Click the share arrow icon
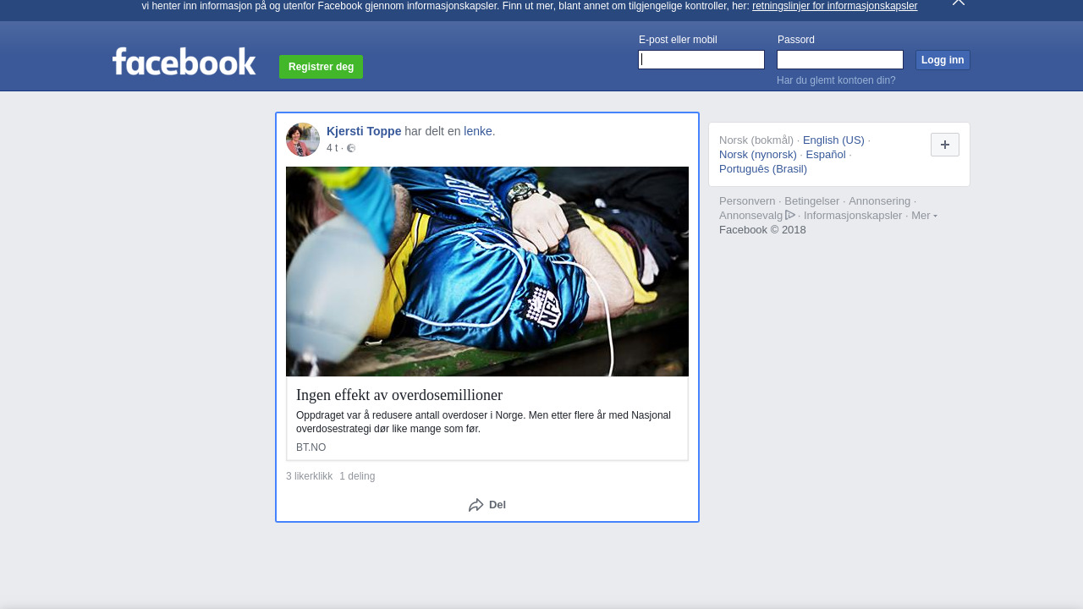Viewport: 1083px width, 609px height. click(x=476, y=505)
